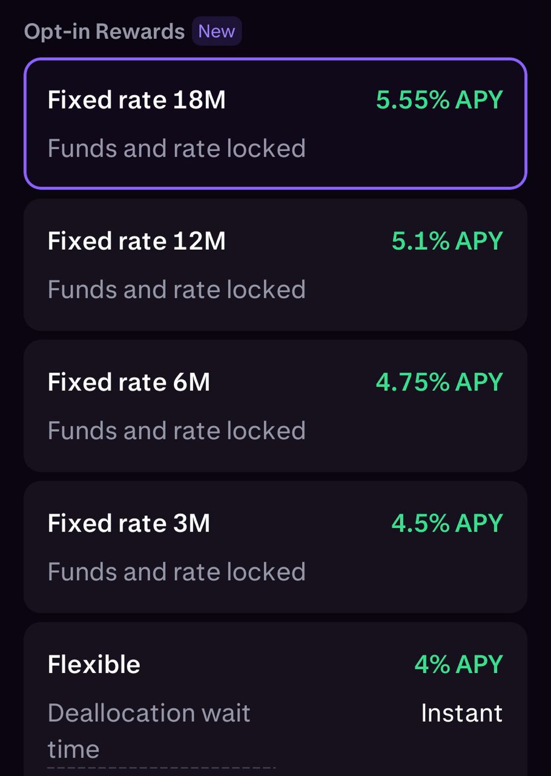Image resolution: width=551 pixels, height=776 pixels.
Task: Tap the Opt-in Rewards section heading
Action: 104,32
